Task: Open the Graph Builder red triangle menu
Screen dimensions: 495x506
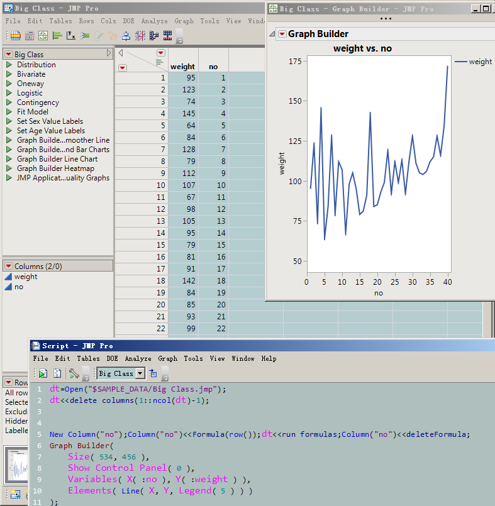Action: pos(282,34)
